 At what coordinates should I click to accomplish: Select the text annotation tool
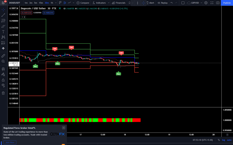[3, 32]
